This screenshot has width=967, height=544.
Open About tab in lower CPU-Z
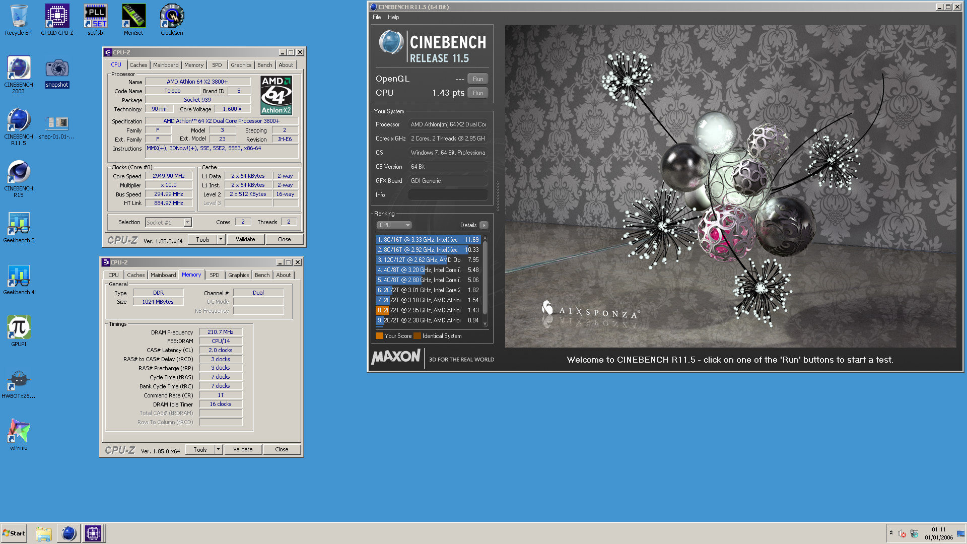point(283,275)
